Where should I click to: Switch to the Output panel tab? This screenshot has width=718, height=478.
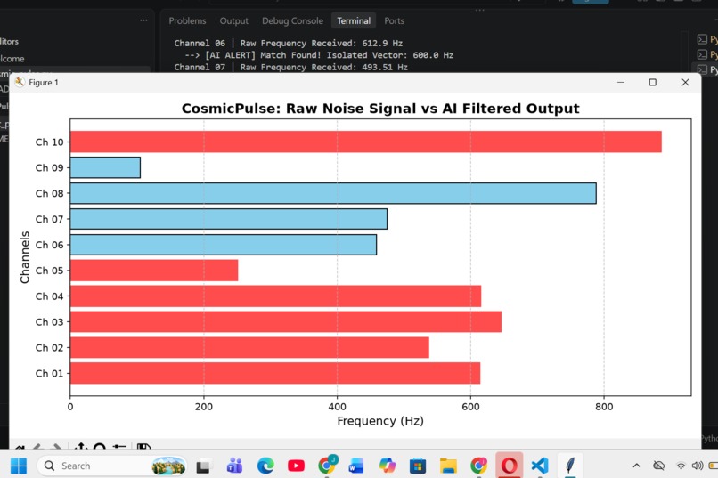coord(234,21)
